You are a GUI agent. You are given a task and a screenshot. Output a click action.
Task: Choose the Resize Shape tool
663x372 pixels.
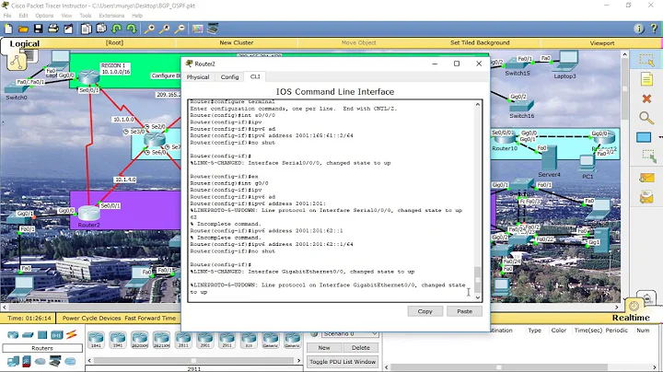(648, 156)
